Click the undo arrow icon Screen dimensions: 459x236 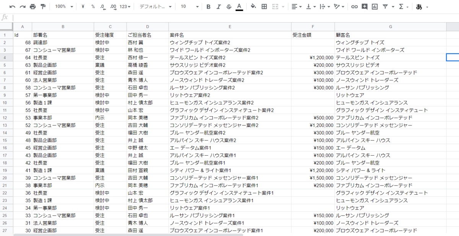pyautogui.click(x=13, y=7)
